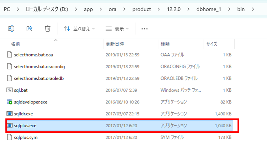Open the 並べ替え sort dropdown
Viewport: 267px width, 142px height.
point(79,29)
